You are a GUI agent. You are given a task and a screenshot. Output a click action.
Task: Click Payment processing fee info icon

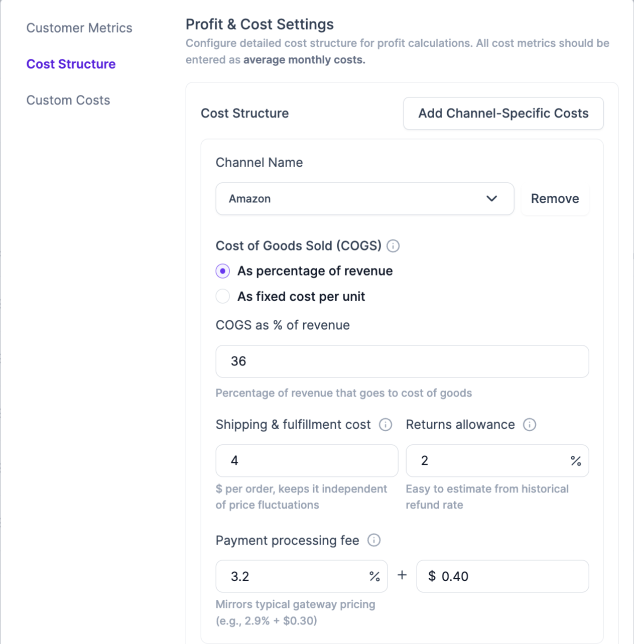(374, 540)
